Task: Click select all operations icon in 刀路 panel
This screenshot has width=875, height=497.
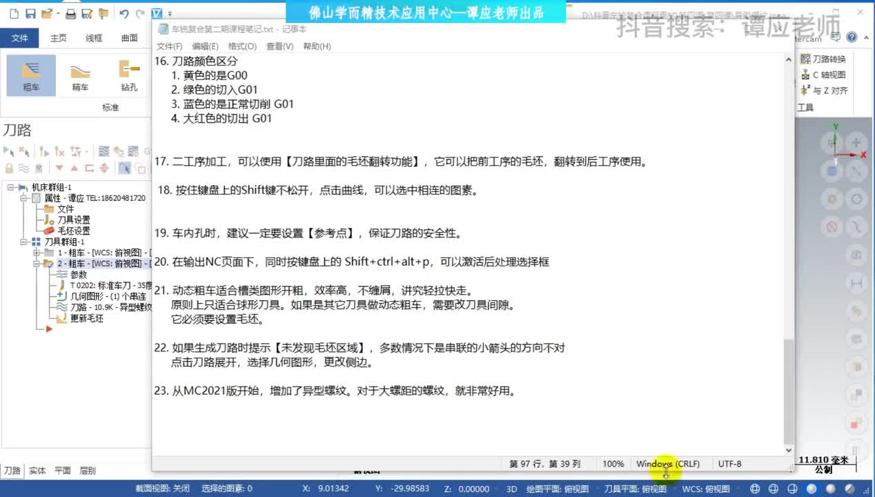Action: pos(9,151)
